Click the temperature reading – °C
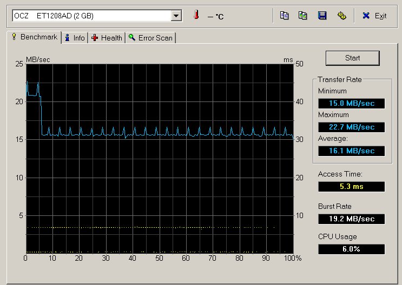Screen dimensions: 402x285 pyautogui.click(x=216, y=17)
